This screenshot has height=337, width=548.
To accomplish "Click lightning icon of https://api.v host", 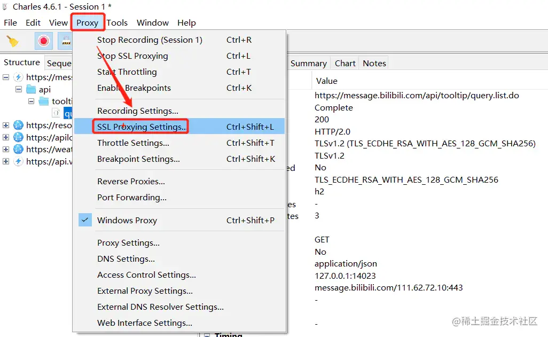I will 18,161.
